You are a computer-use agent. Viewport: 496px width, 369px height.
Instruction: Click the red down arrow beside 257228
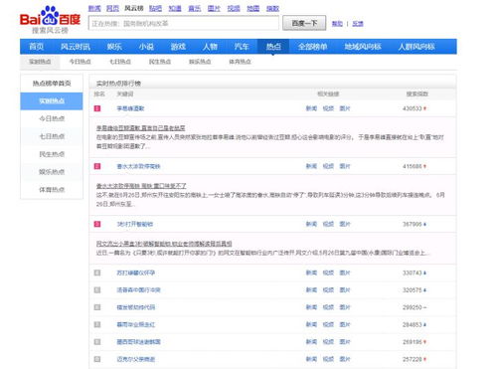[424, 359]
